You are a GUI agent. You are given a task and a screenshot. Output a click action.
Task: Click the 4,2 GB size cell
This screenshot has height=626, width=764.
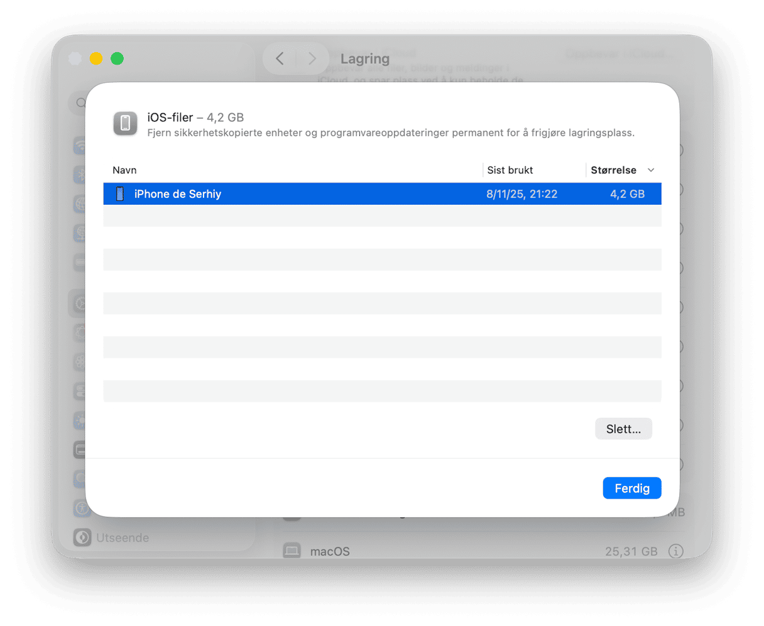click(x=627, y=194)
